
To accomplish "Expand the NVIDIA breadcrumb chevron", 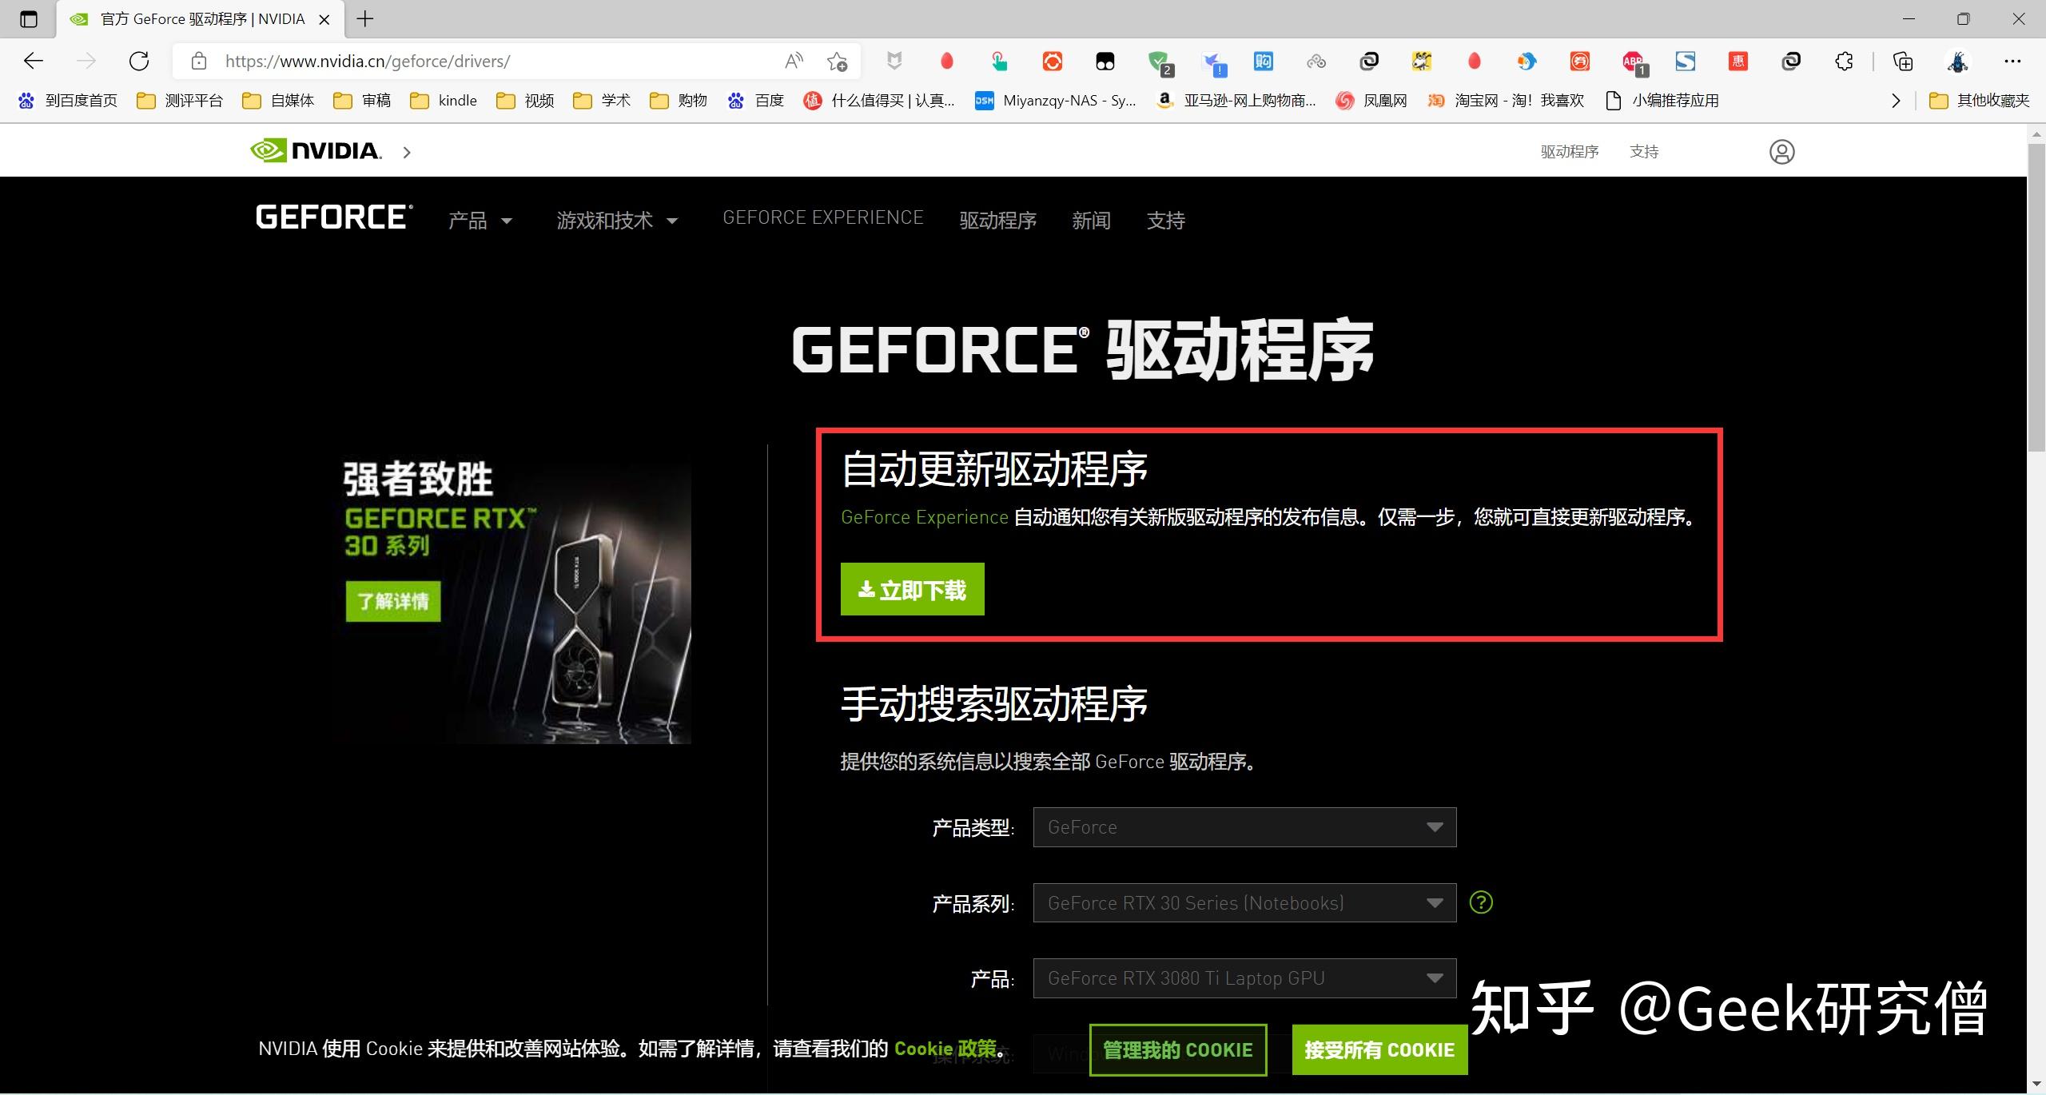I will [407, 152].
